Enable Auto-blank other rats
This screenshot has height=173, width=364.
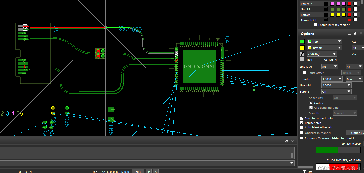point(302,127)
